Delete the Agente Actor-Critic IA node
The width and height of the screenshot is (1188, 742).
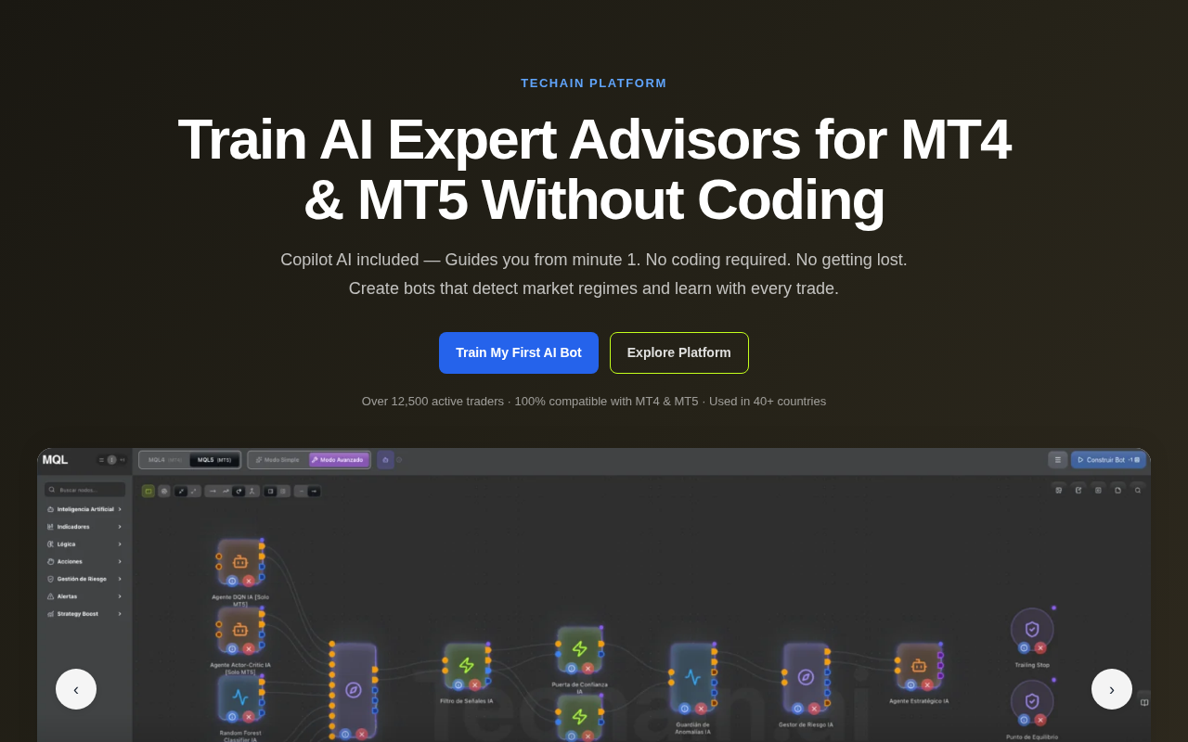[249, 649]
